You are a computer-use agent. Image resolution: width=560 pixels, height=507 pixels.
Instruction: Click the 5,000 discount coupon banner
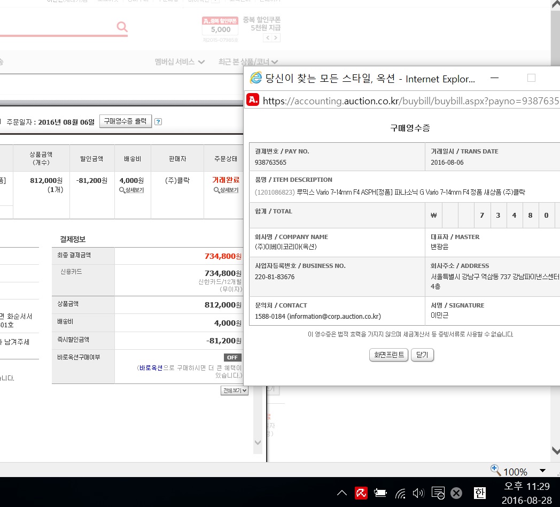[220, 26]
